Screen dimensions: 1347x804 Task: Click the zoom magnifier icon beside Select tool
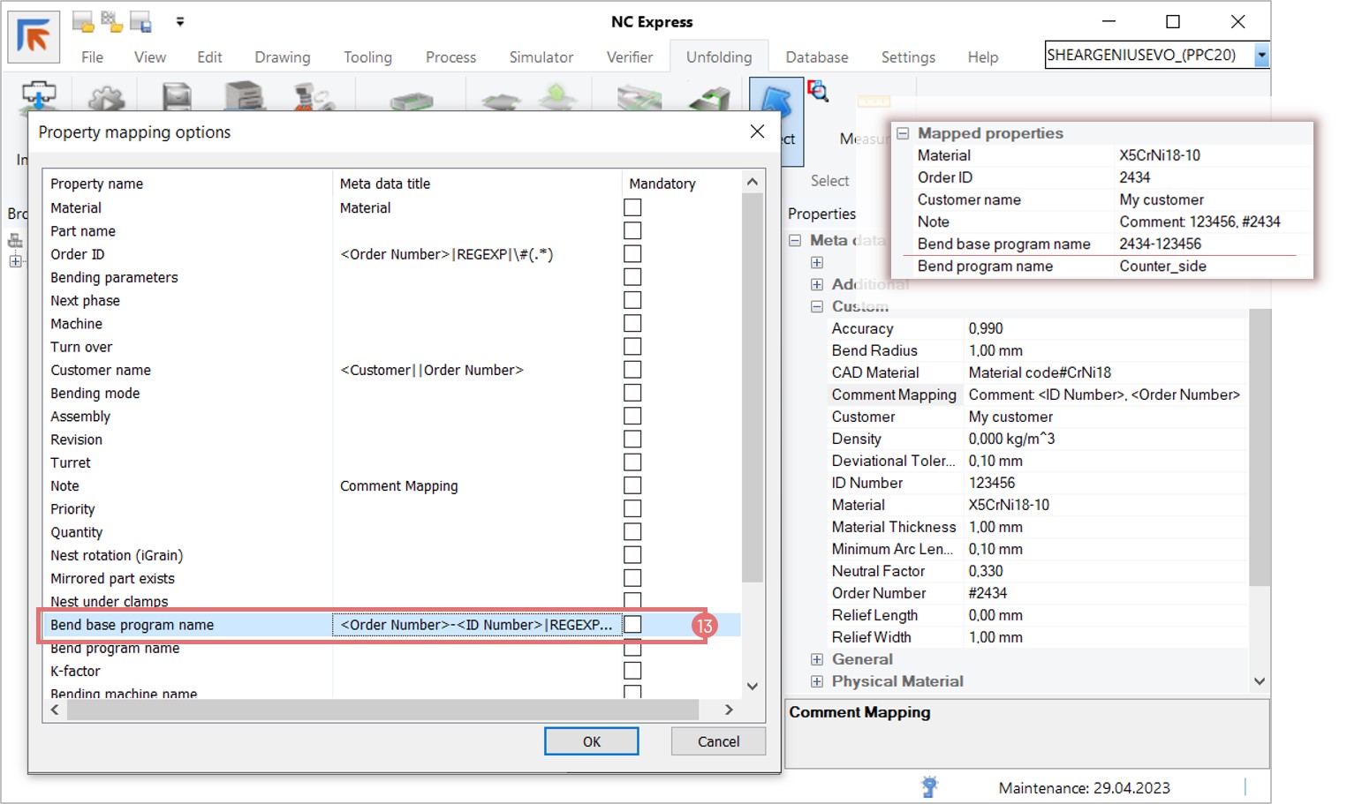pyautogui.click(x=818, y=91)
